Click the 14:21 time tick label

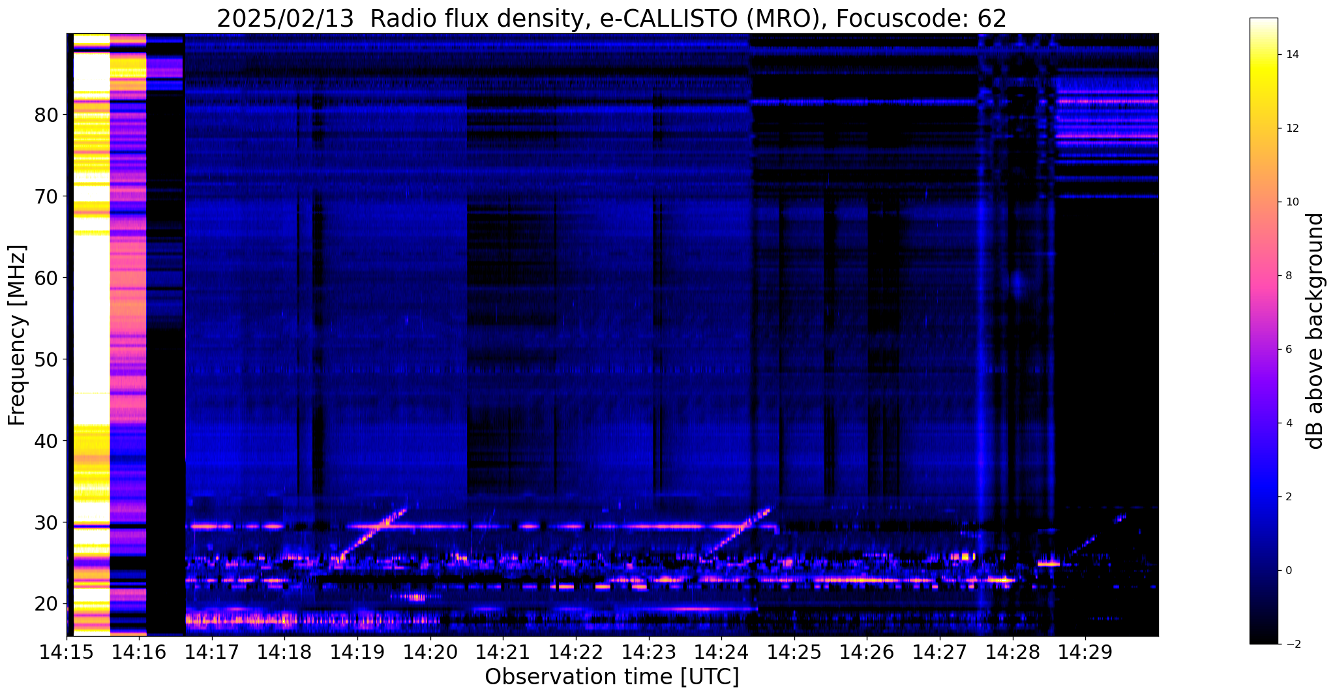[x=503, y=652]
